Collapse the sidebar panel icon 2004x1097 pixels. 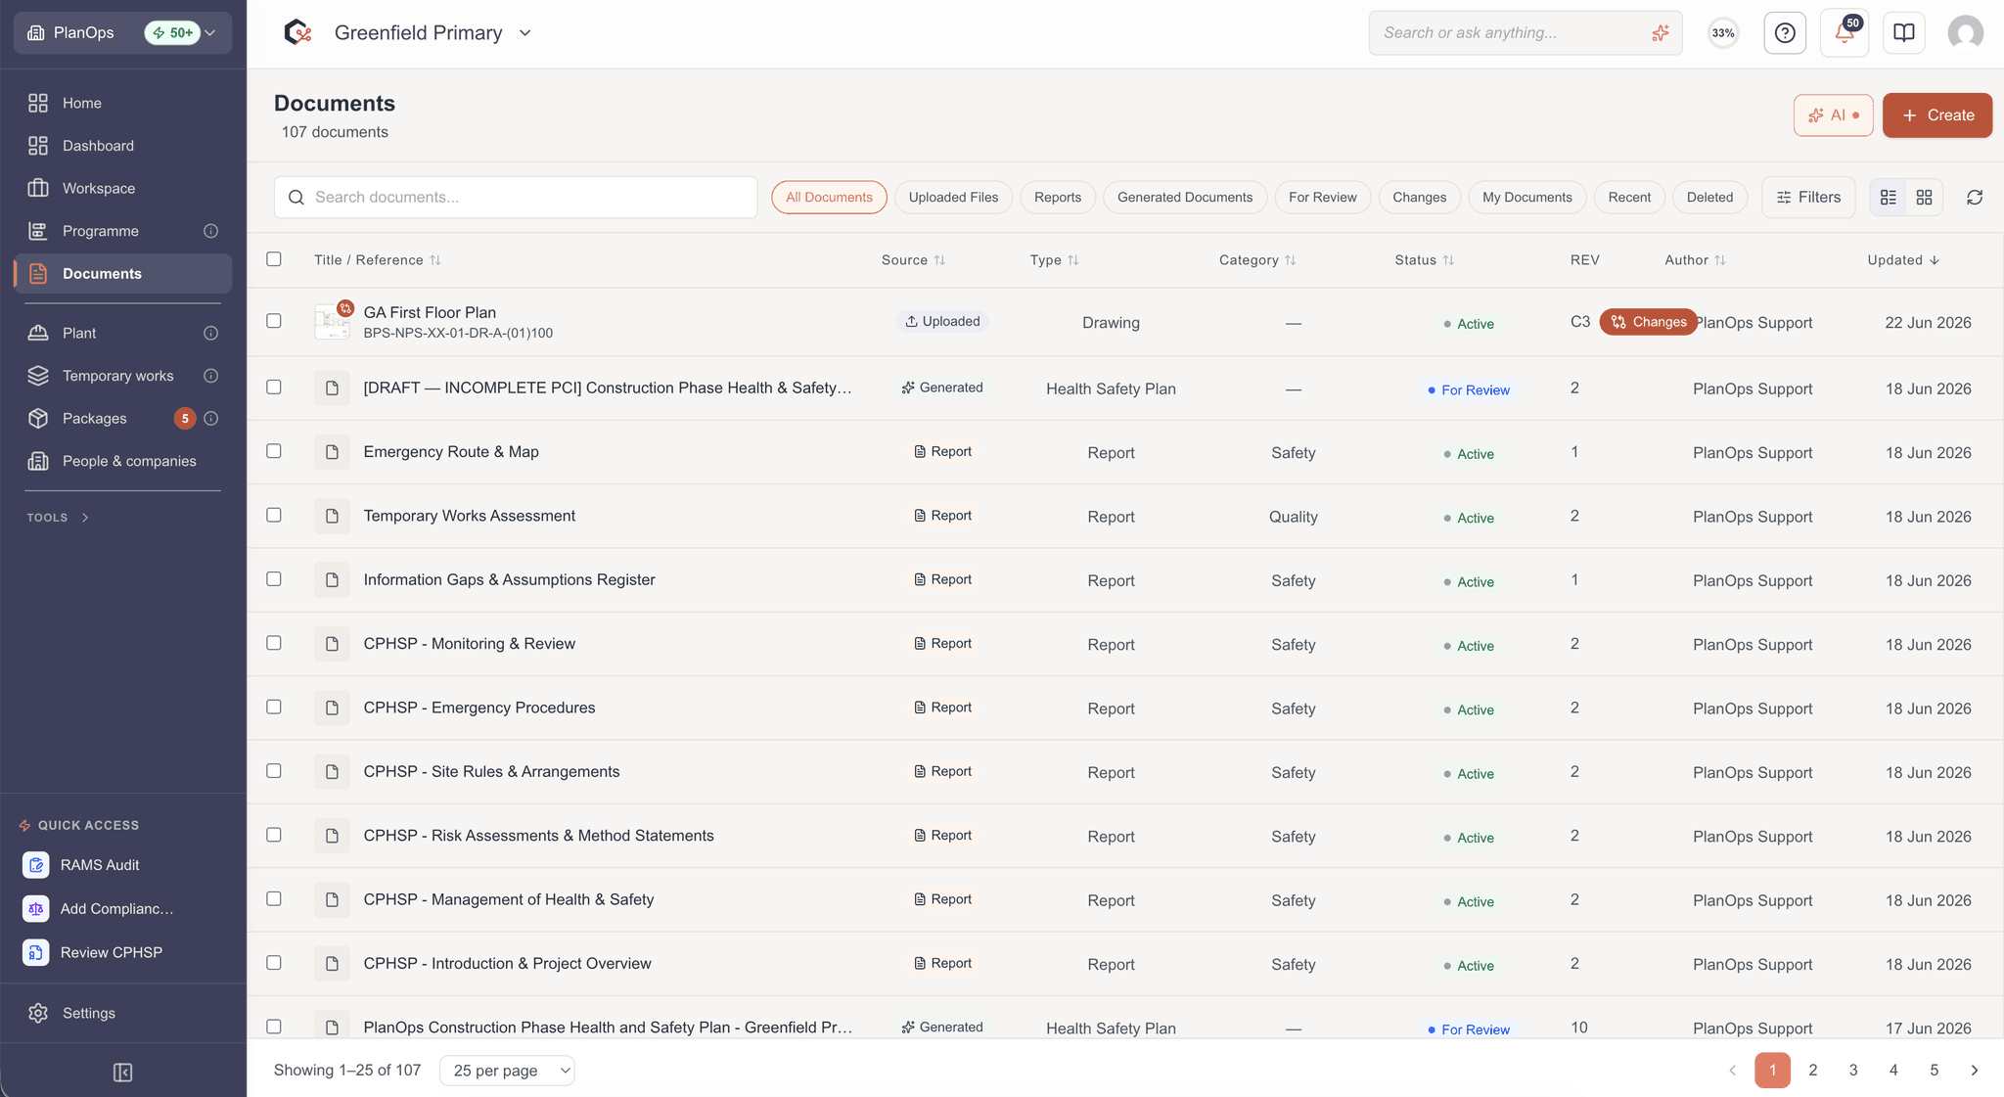123,1073
